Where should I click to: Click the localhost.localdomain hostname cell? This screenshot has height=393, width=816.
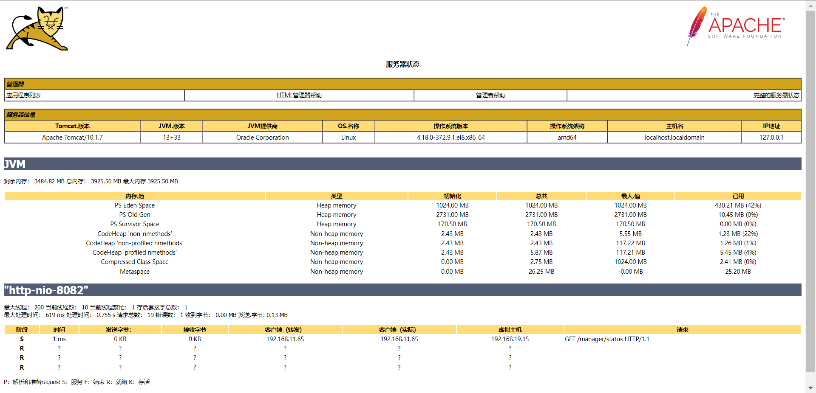(x=674, y=138)
